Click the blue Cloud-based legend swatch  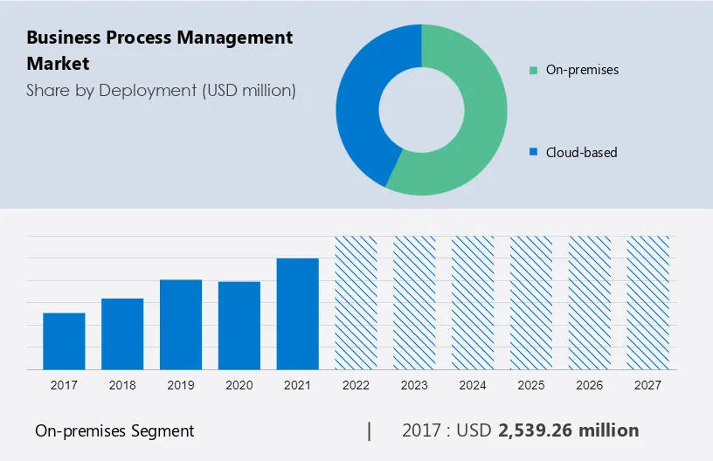[x=533, y=152]
